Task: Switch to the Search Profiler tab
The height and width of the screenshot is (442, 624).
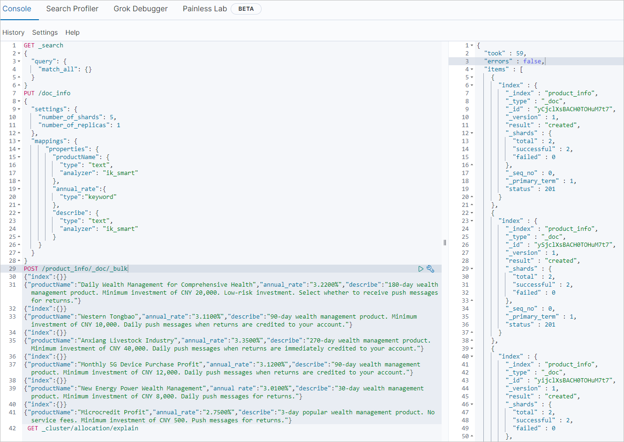Action: click(72, 9)
